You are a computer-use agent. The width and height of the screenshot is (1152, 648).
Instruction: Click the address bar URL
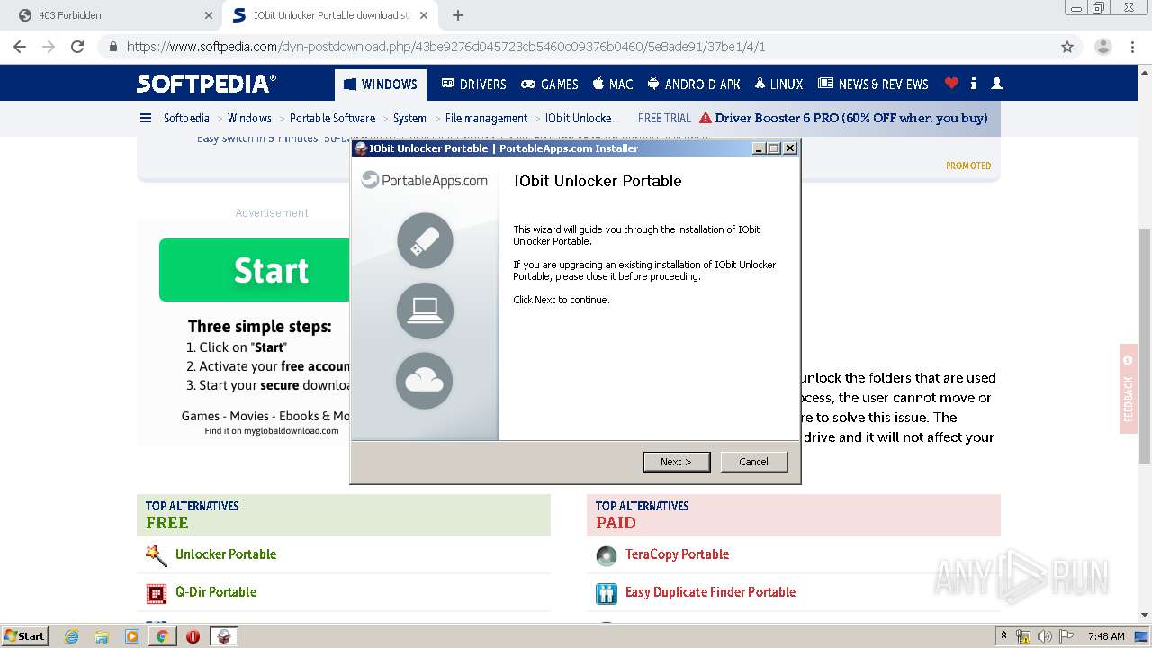coord(445,47)
